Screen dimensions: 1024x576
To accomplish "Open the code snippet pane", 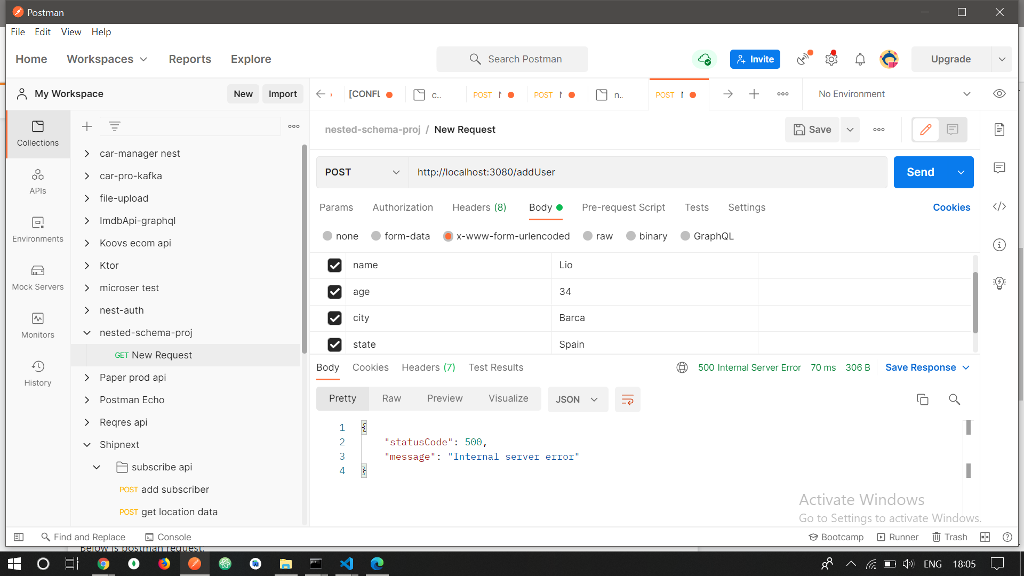I will [999, 206].
